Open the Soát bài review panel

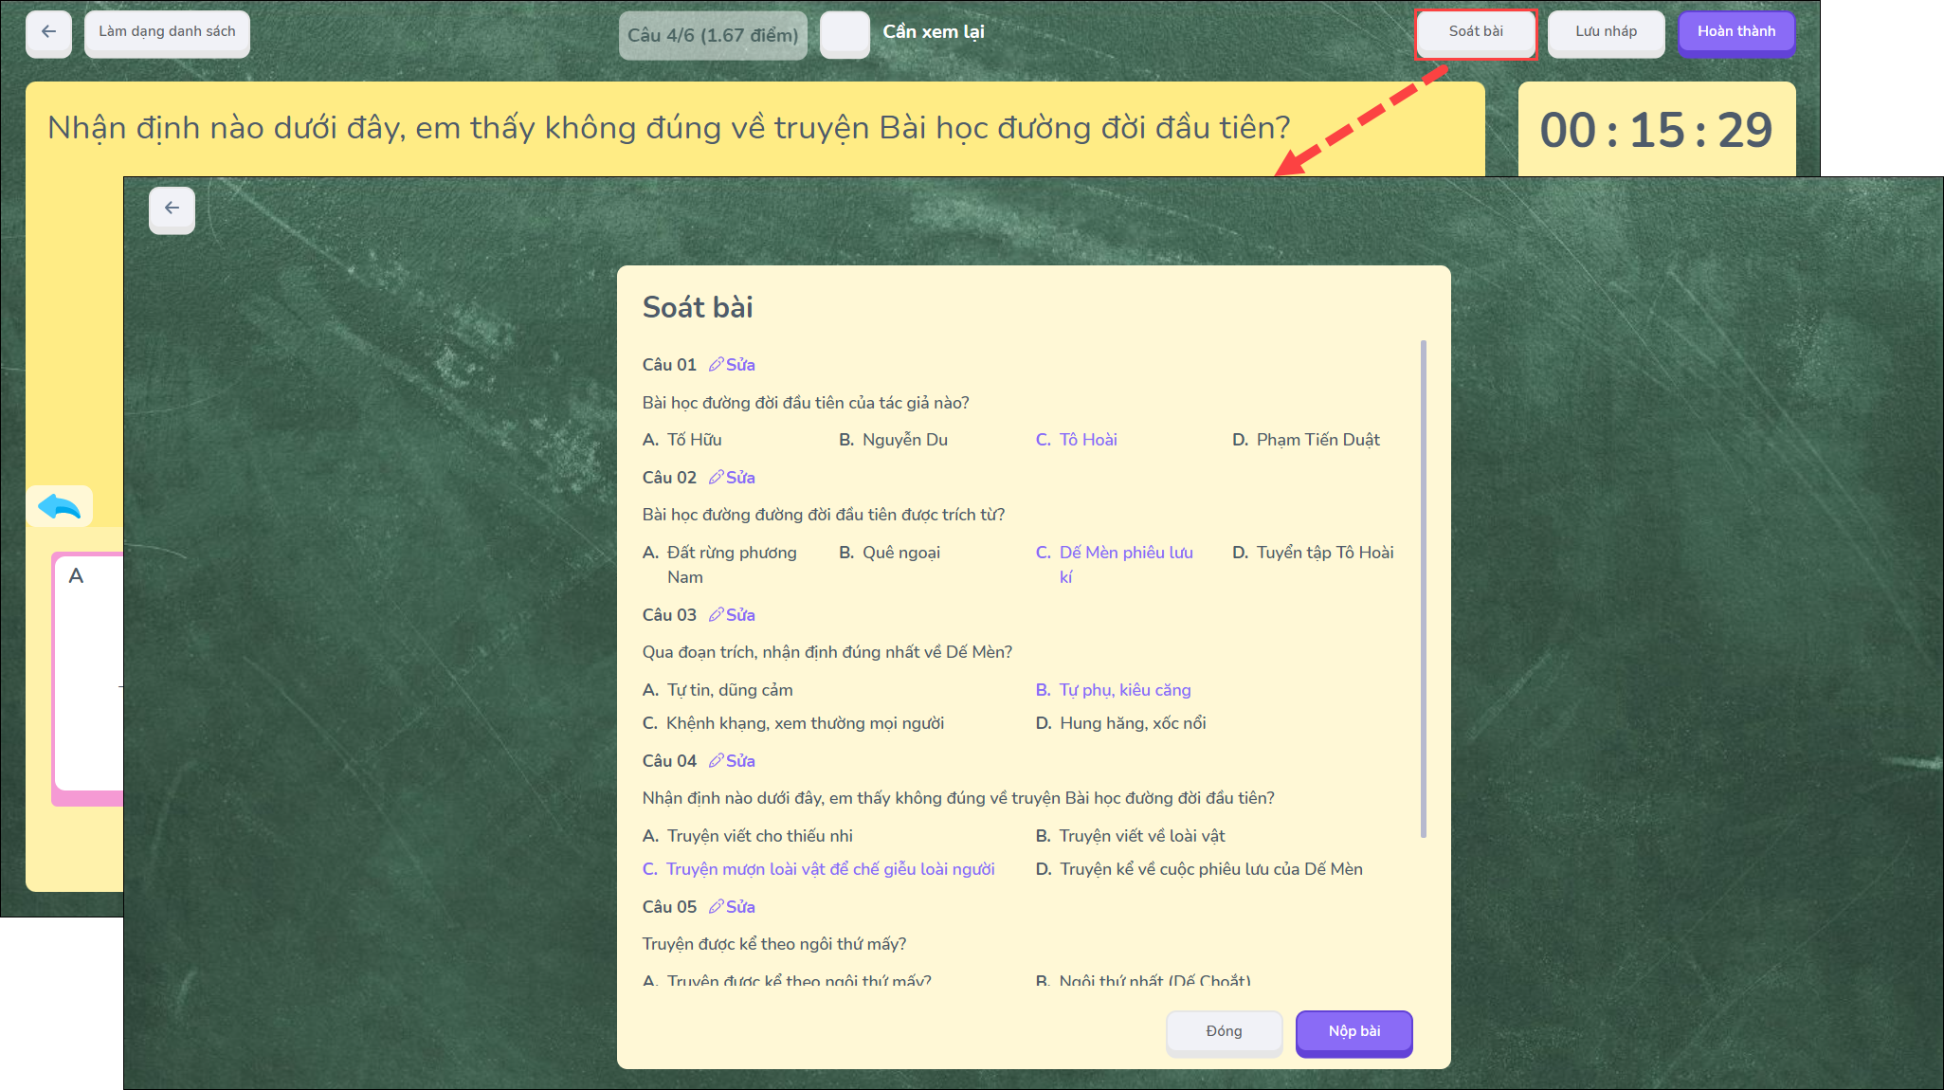(x=1476, y=33)
